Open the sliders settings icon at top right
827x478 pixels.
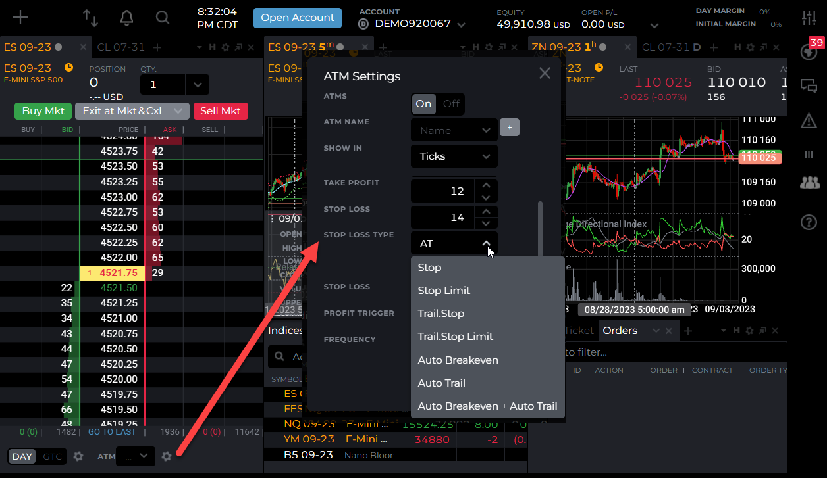[809, 18]
